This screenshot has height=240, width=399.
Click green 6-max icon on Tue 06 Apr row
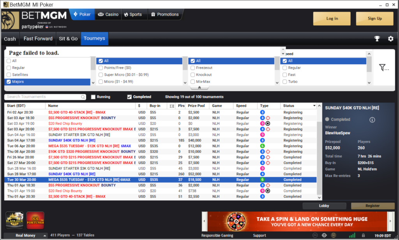tap(262, 146)
